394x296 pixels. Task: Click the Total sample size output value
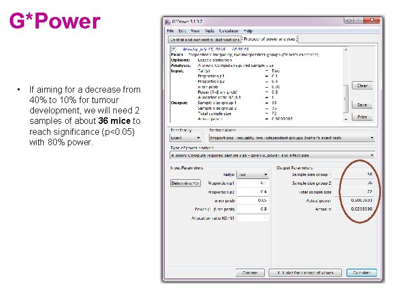point(354,192)
